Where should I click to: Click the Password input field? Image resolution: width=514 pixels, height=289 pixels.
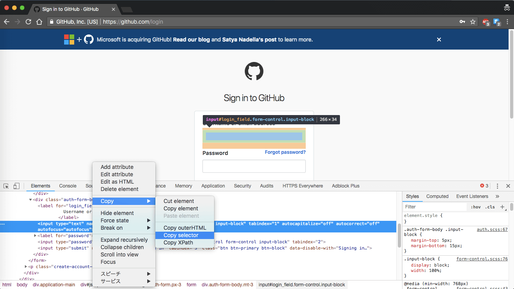(254, 166)
